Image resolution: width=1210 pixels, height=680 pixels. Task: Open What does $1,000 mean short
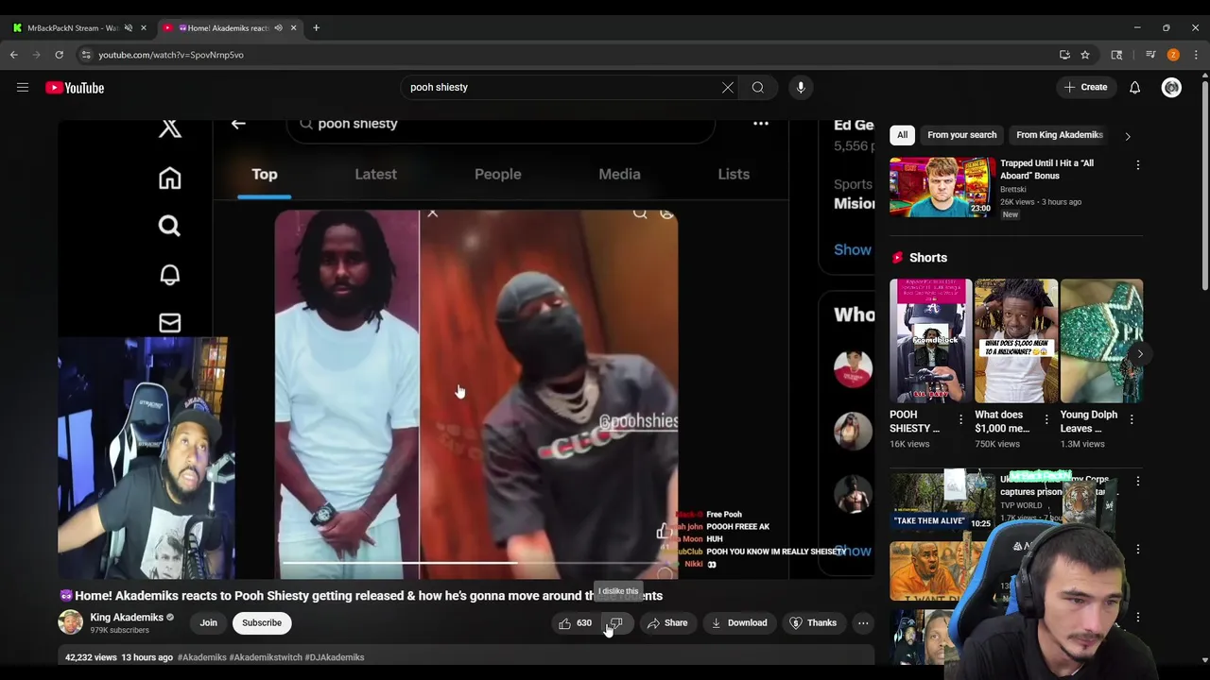[1016, 341]
